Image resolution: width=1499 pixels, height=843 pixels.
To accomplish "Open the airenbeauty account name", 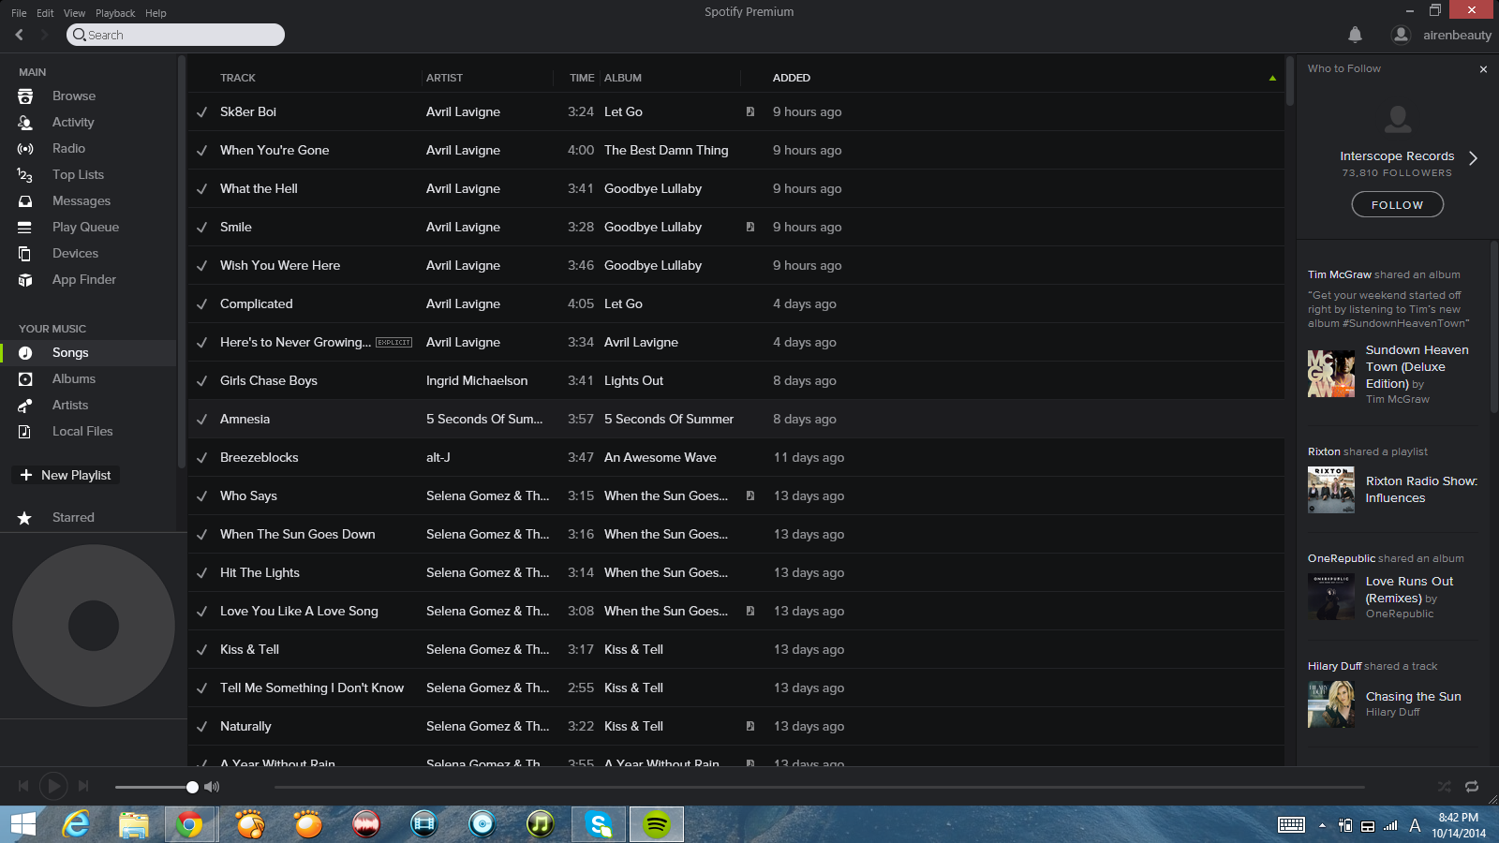I will (1457, 36).
